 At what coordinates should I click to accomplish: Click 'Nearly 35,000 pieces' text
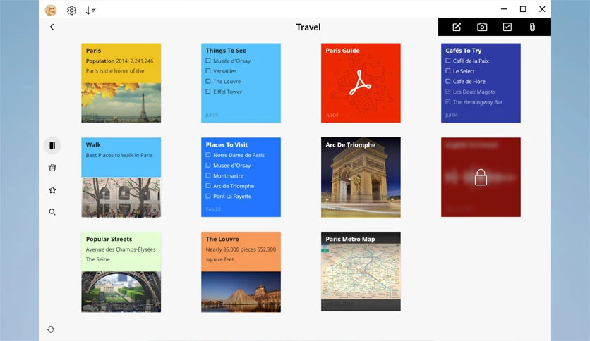point(231,249)
